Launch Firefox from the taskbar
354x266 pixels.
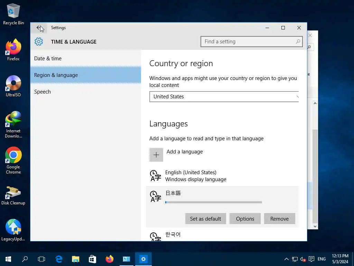110,259
